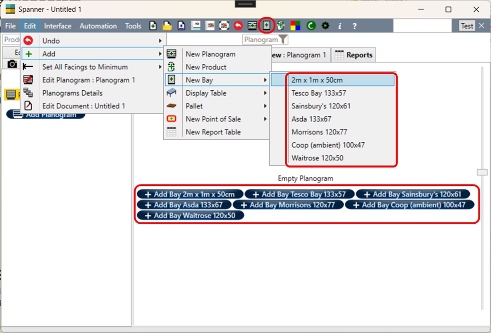Image resolution: width=491 pixels, height=333 pixels.
Task: Open the Display Table submenu
Action: point(218,93)
